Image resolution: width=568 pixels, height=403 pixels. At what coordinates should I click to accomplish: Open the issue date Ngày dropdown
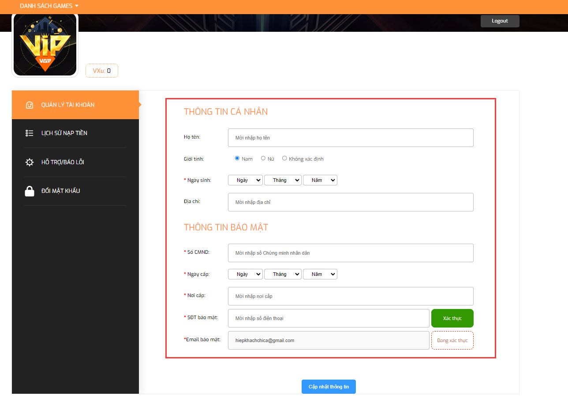tap(245, 274)
